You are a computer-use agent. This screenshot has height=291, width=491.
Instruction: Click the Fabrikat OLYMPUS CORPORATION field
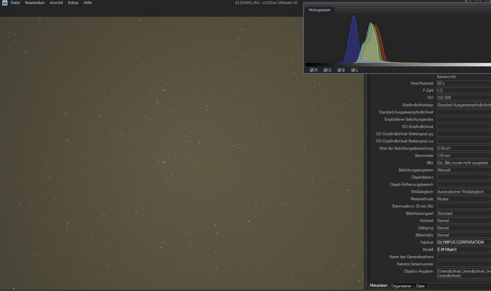pos(463,242)
